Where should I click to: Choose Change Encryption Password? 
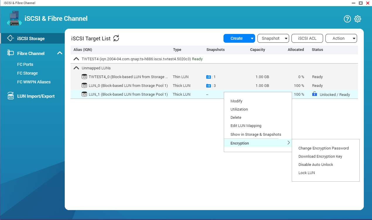pos(324,148)
